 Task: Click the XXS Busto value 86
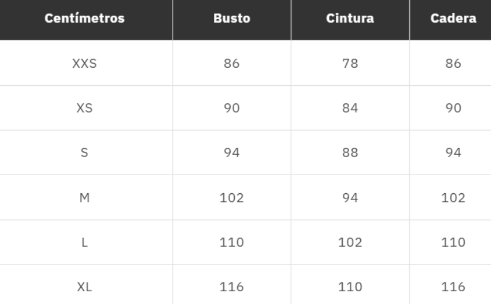pyautogui.click(x=232, y=64)
